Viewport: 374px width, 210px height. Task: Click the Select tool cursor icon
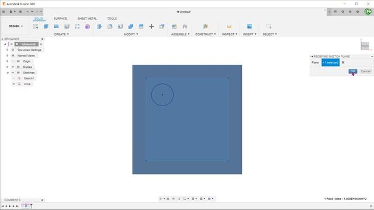(269, 26)
